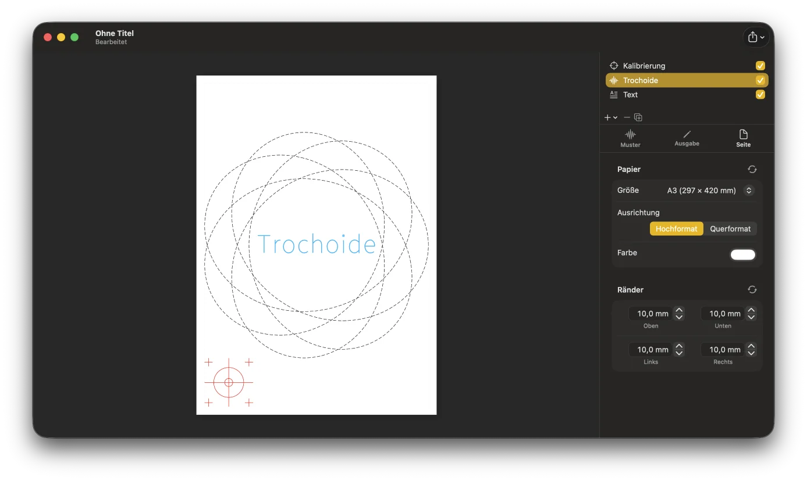
Task: Click the Bearbeitet status under the title
Action: (x=111, y=42)
